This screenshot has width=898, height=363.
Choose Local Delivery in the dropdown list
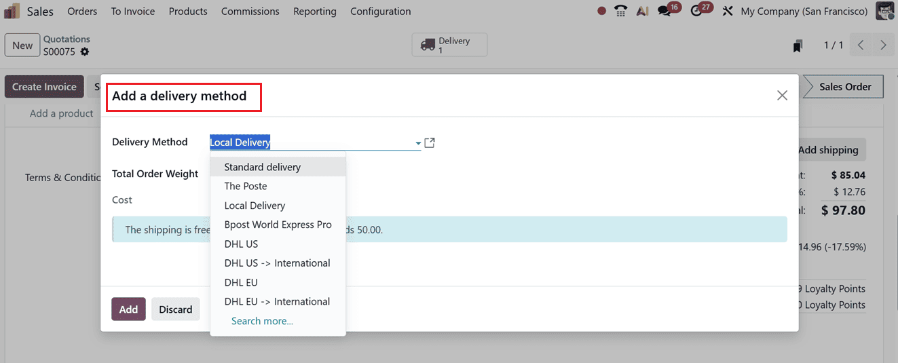pos(278,206)
